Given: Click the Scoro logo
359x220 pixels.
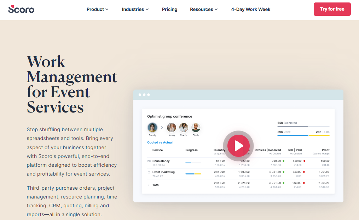Looking at the screenshot, I should 21,9.
